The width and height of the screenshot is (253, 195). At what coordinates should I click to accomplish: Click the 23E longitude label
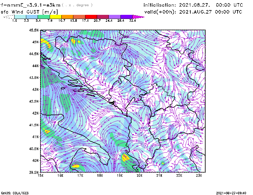pyautogui.click(x=199, y=175)
